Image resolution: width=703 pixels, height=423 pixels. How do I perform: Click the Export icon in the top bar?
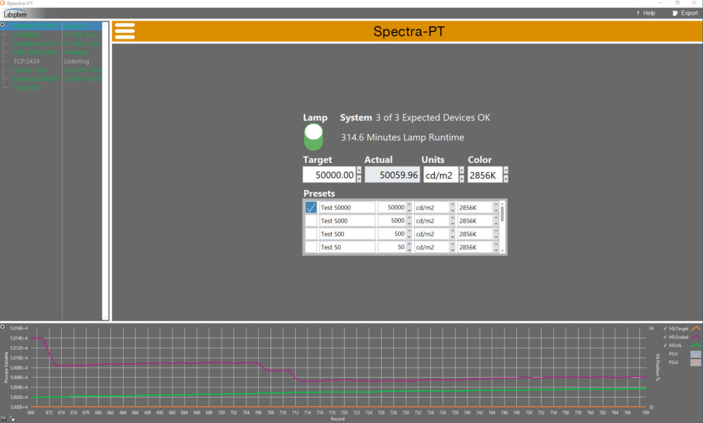(676, 14)
